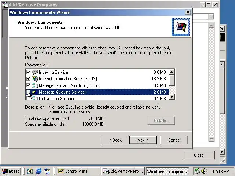Click Add/Remove Programs list scroll up arrow
The image size is (235, 176).
211,25
